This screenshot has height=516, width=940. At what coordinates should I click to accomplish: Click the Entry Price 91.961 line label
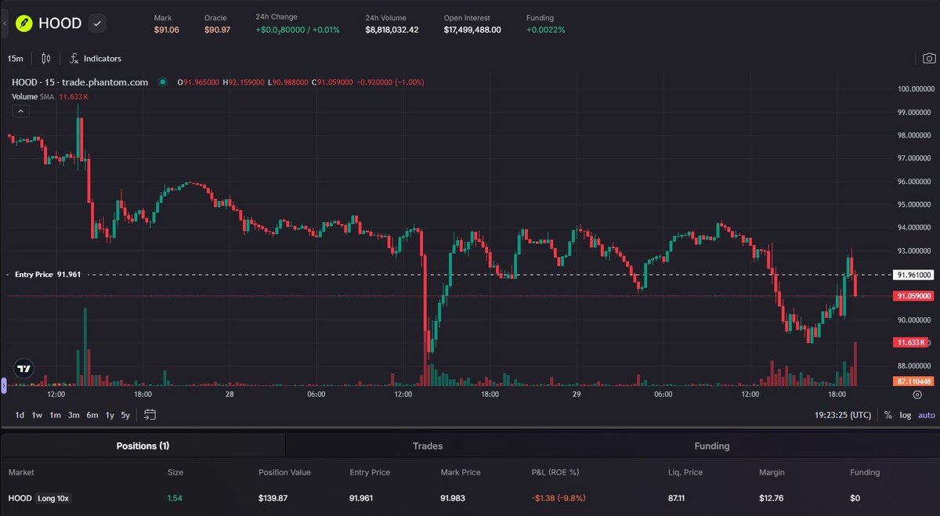tap(48, 274)
